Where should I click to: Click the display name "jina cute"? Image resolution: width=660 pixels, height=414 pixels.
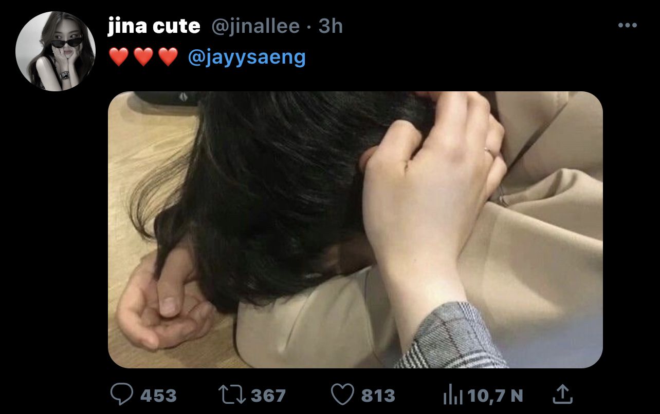point(154,26)
